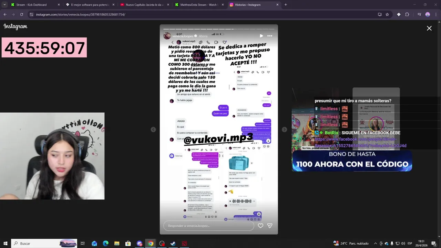Open venecia.loopez profile name in story header
Screen dimensions: 441x248
[183, 36]
